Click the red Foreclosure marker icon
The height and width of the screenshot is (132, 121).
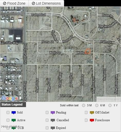click(92, 120)
